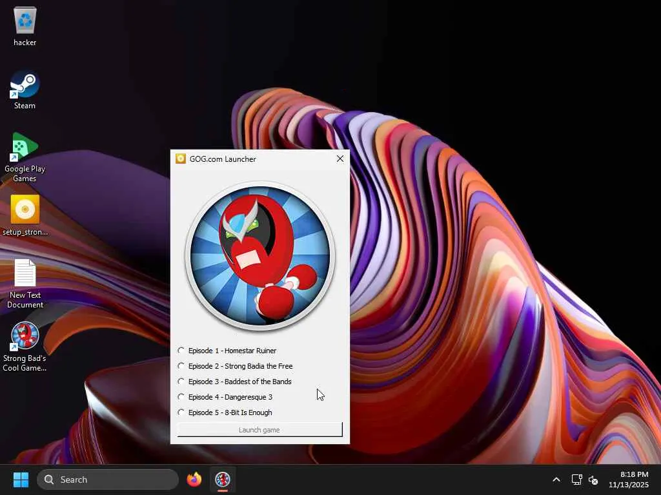Click the muted volume tray icon
661x495 pixels.
[593, 480]
